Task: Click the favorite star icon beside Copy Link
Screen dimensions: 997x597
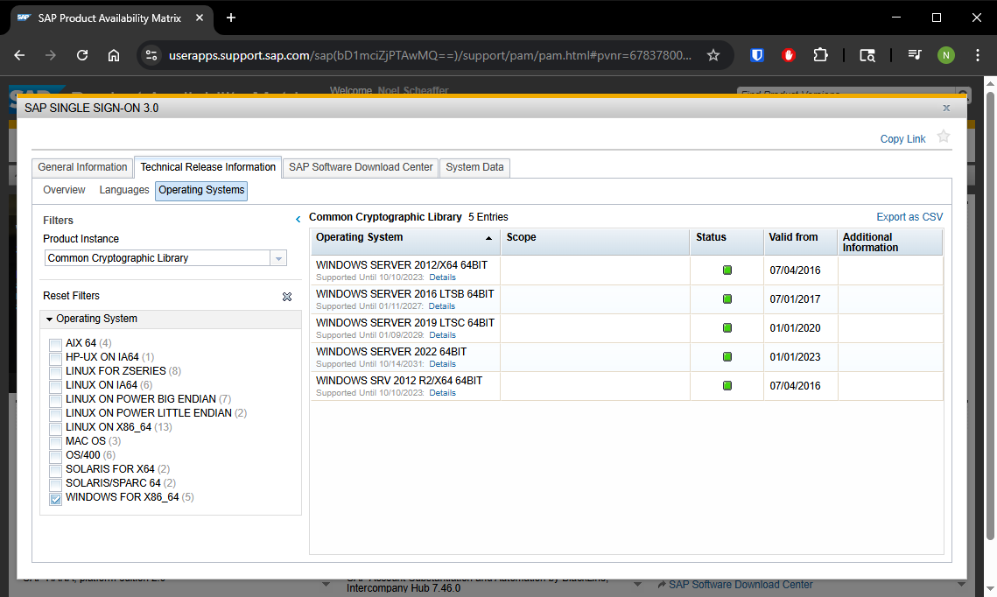Action: coord(943,137)
